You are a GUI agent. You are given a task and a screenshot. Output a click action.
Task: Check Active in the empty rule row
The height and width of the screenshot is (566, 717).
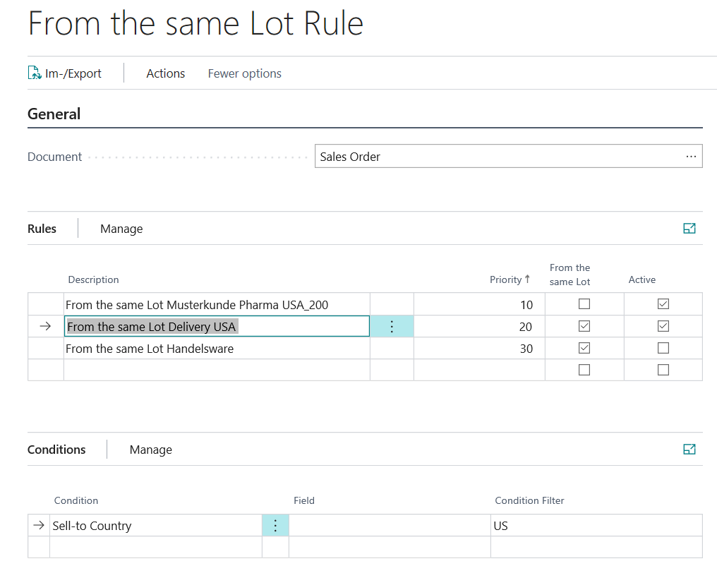click(663, 370)
